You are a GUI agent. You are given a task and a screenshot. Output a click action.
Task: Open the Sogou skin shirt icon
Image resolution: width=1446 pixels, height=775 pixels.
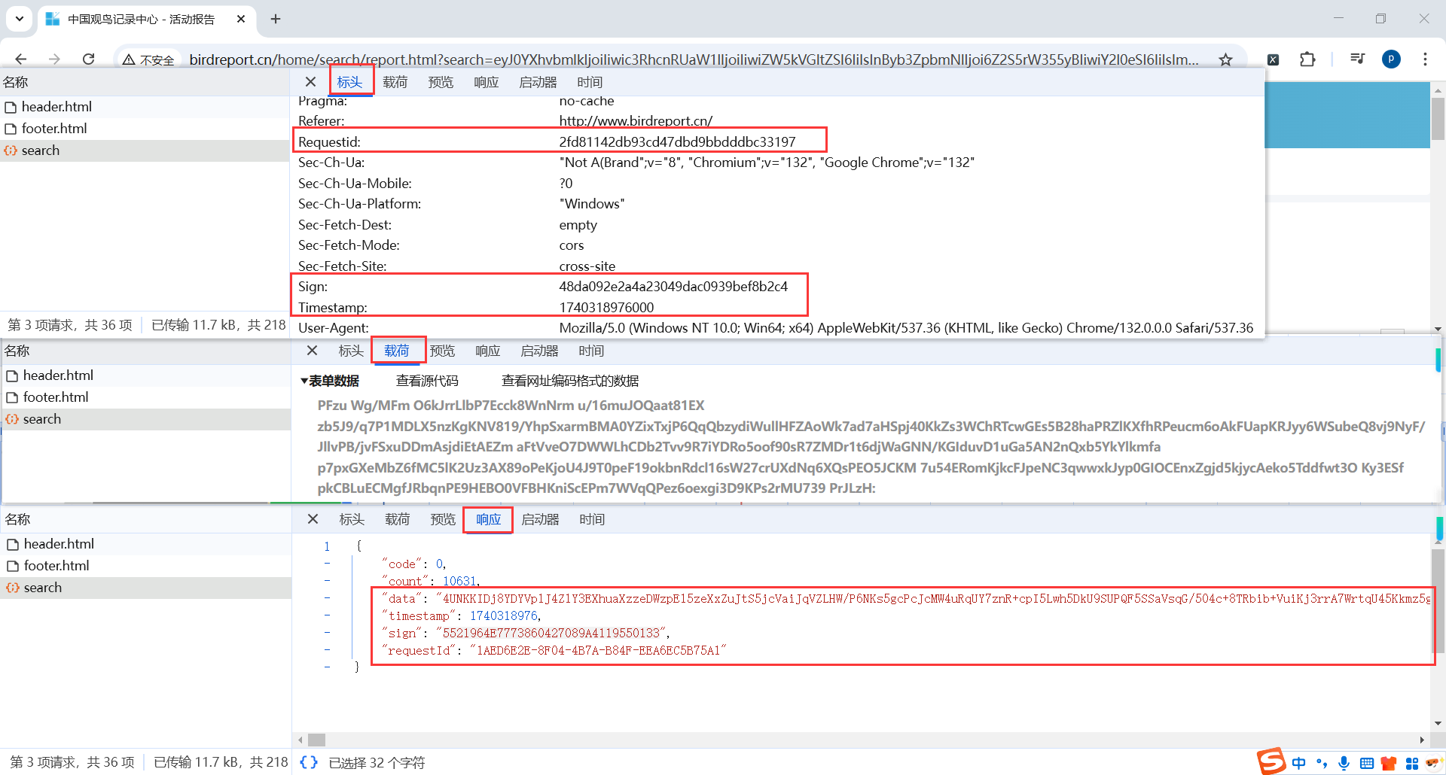click(x=1389, y=763)
